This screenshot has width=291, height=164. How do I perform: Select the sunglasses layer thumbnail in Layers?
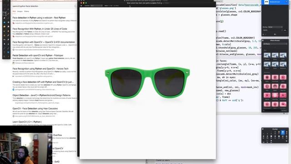(266, 2)
